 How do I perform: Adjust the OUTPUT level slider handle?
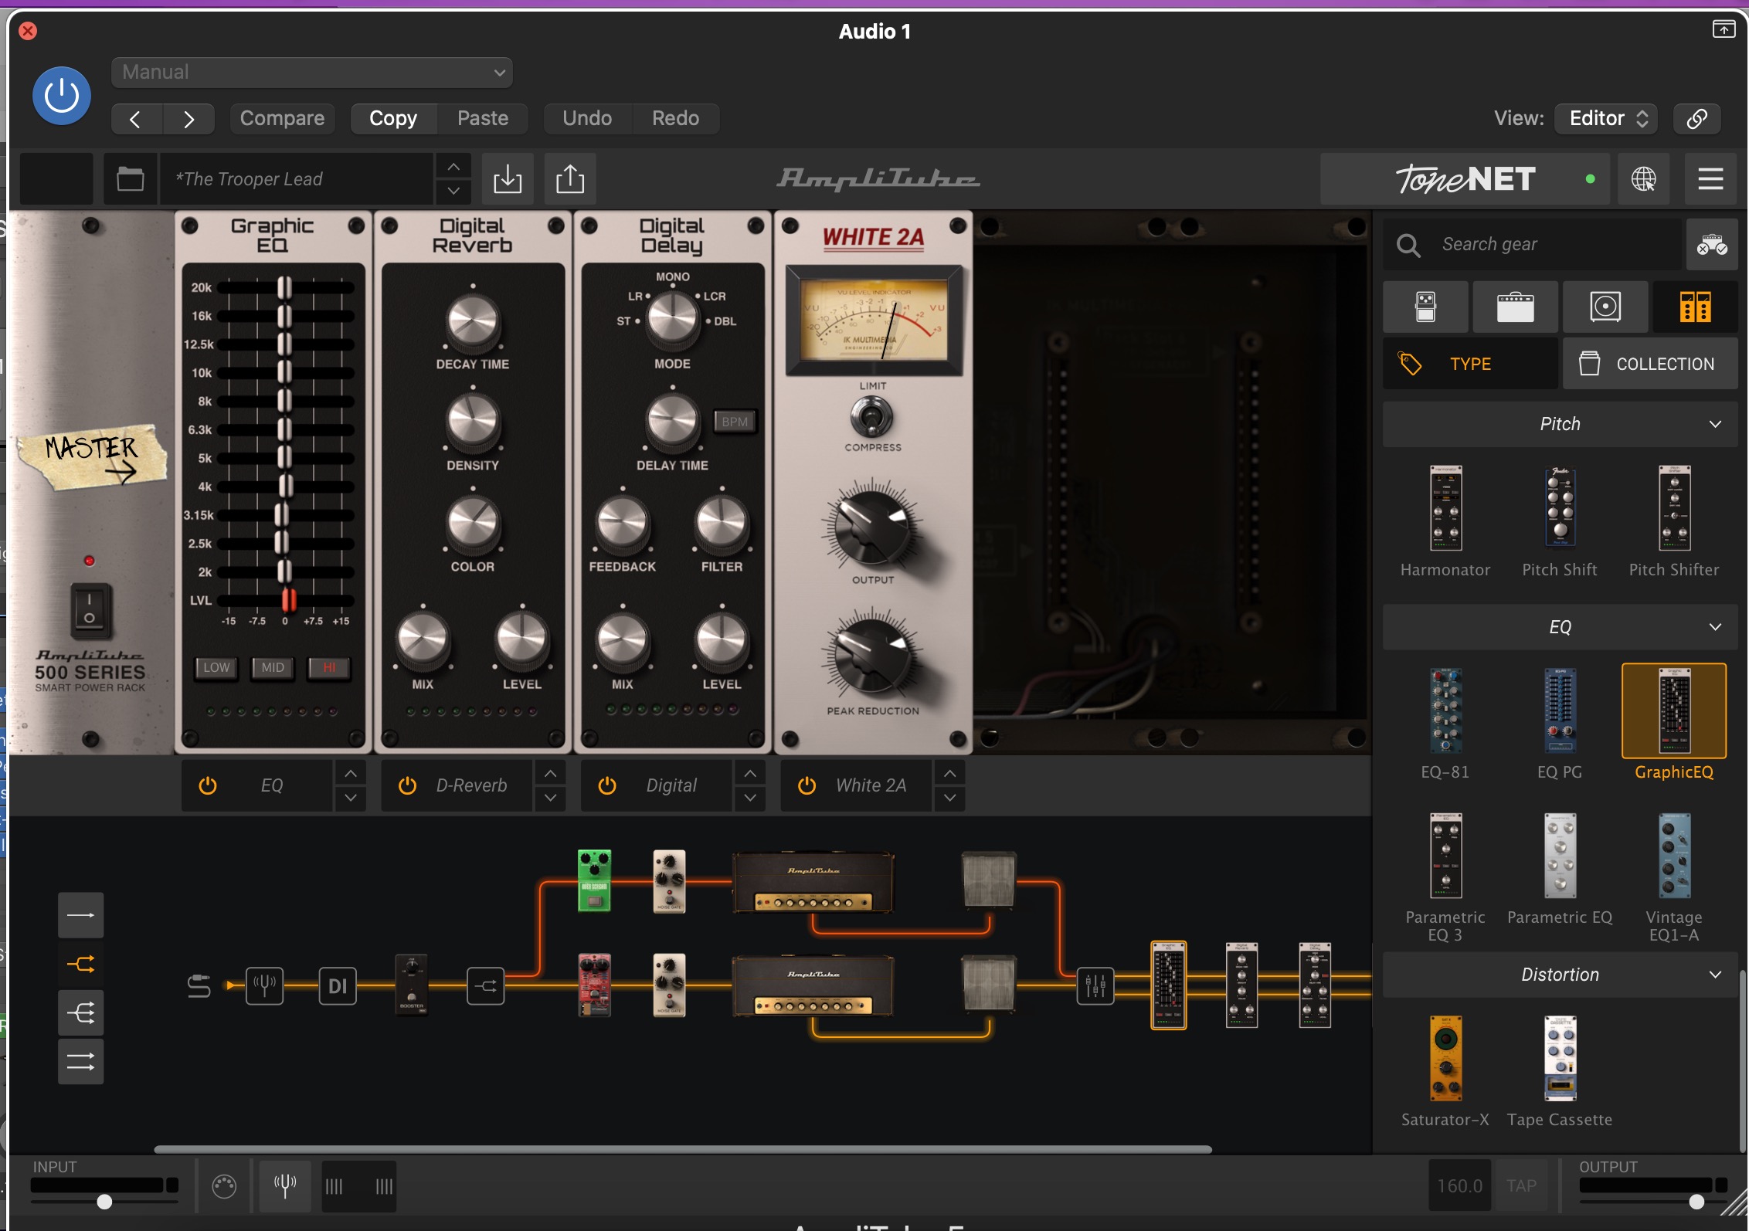click(1696, 1202)
